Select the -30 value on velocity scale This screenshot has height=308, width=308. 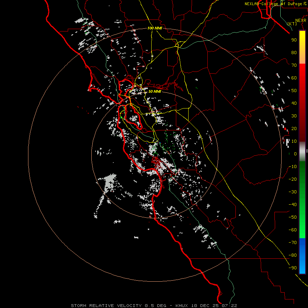pyautogui.click(x=293, y=192)
